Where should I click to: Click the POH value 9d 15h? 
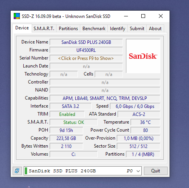point(66,130)
